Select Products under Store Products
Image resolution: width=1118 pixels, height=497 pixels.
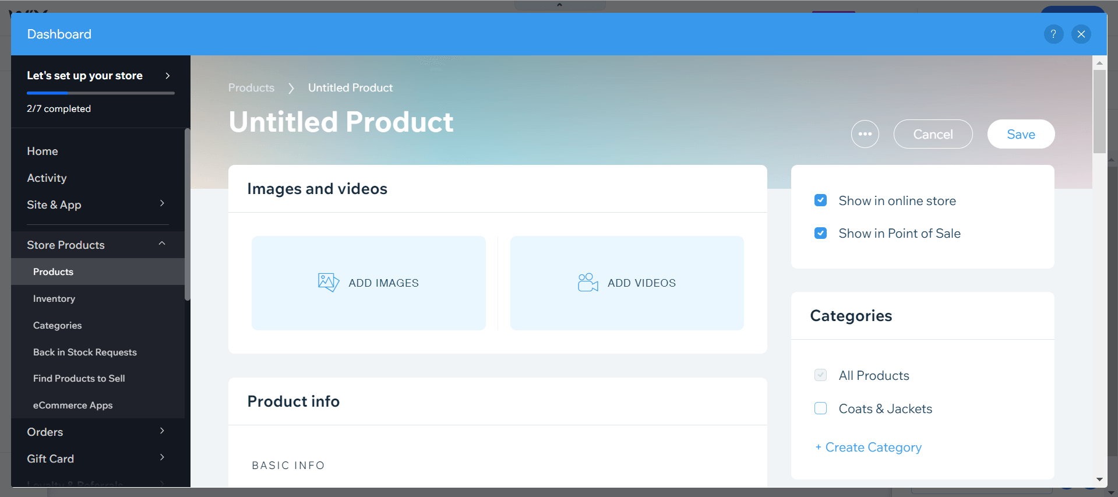[x=98, y=272]
